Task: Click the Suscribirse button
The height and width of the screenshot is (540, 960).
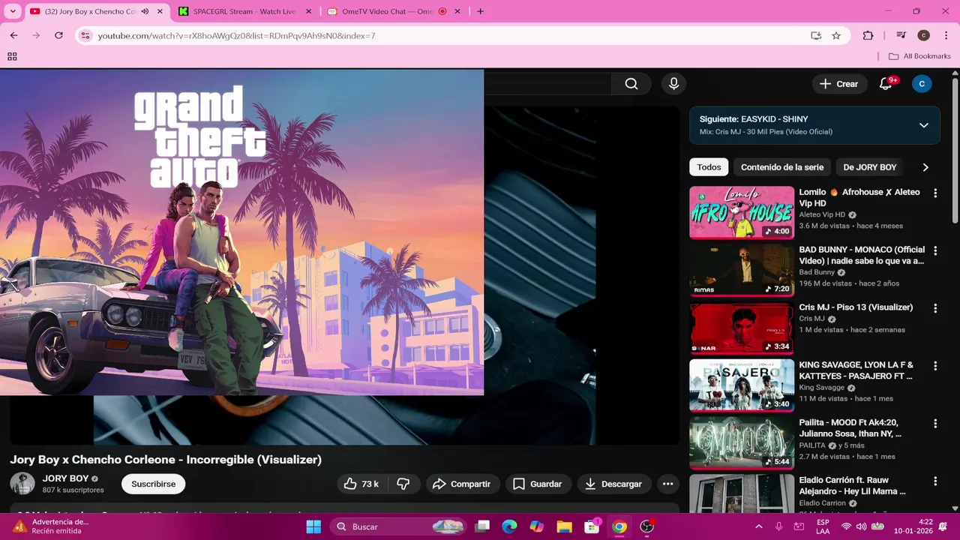Action: click(x=154, y=484)
